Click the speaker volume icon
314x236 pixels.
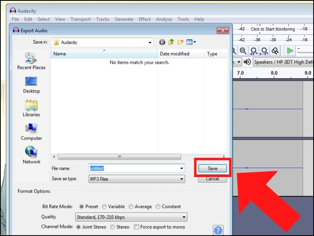pos(247,62)
